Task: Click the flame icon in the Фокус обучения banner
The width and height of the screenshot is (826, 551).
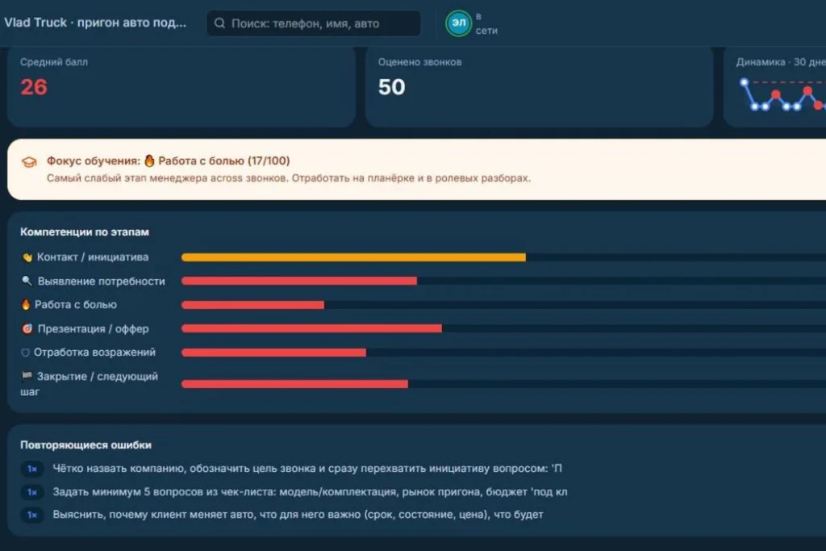Action: [x=149, y=161]
